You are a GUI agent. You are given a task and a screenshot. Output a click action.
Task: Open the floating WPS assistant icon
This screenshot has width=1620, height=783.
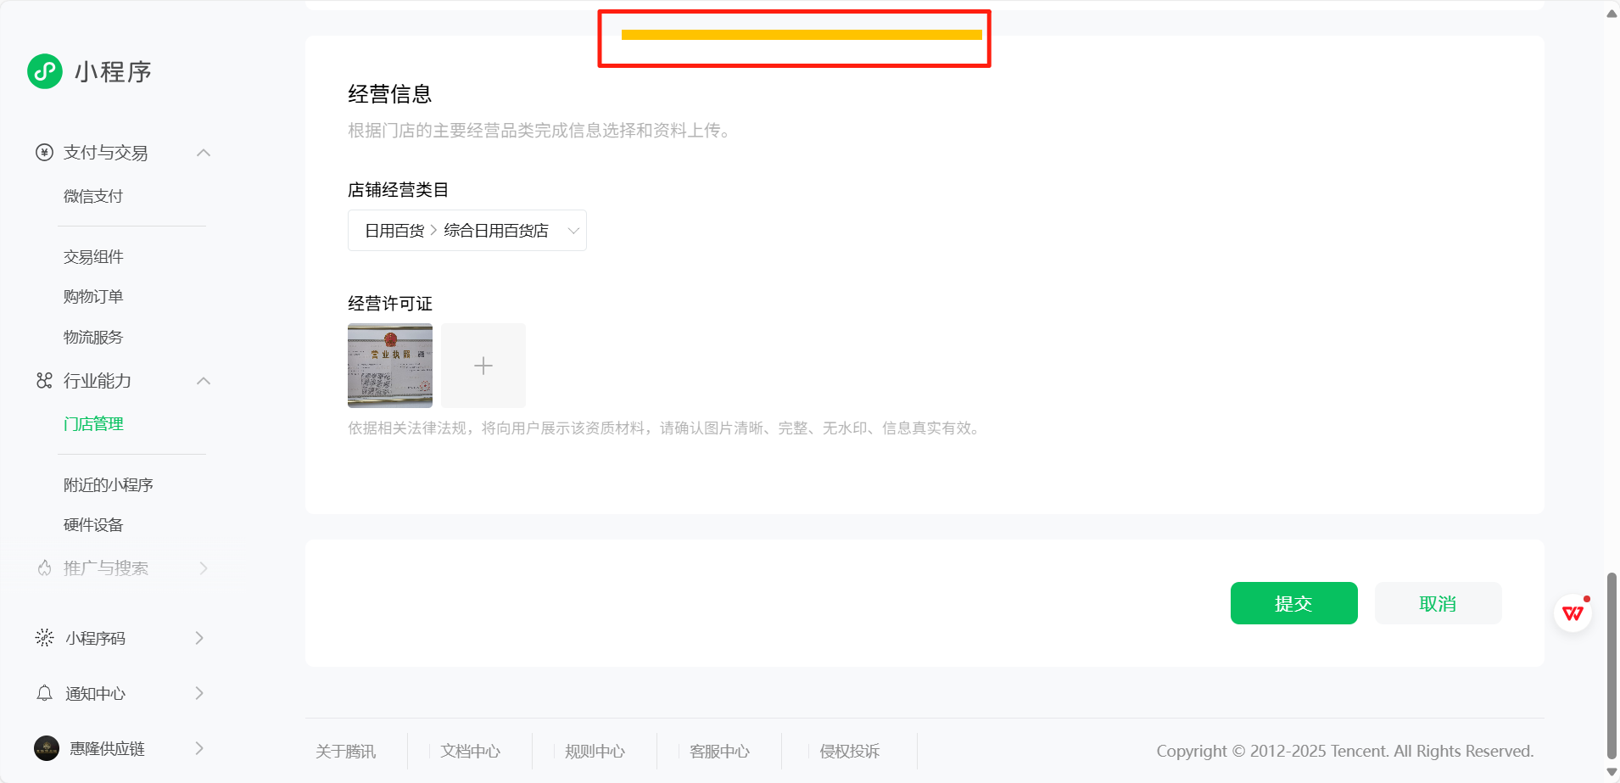tap(1573, 612)
